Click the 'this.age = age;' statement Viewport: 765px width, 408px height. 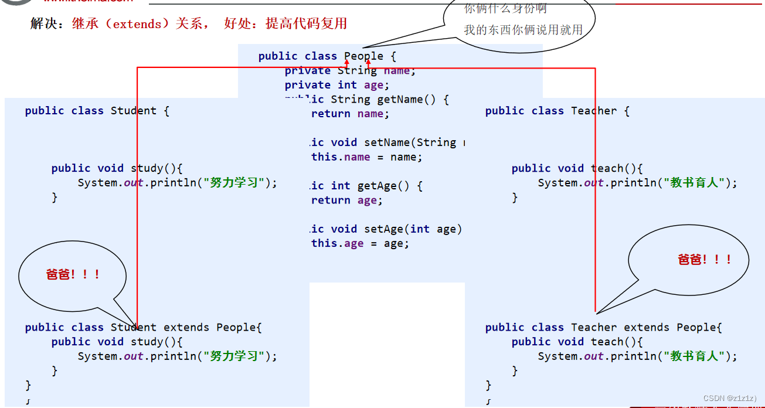[360, 244]
